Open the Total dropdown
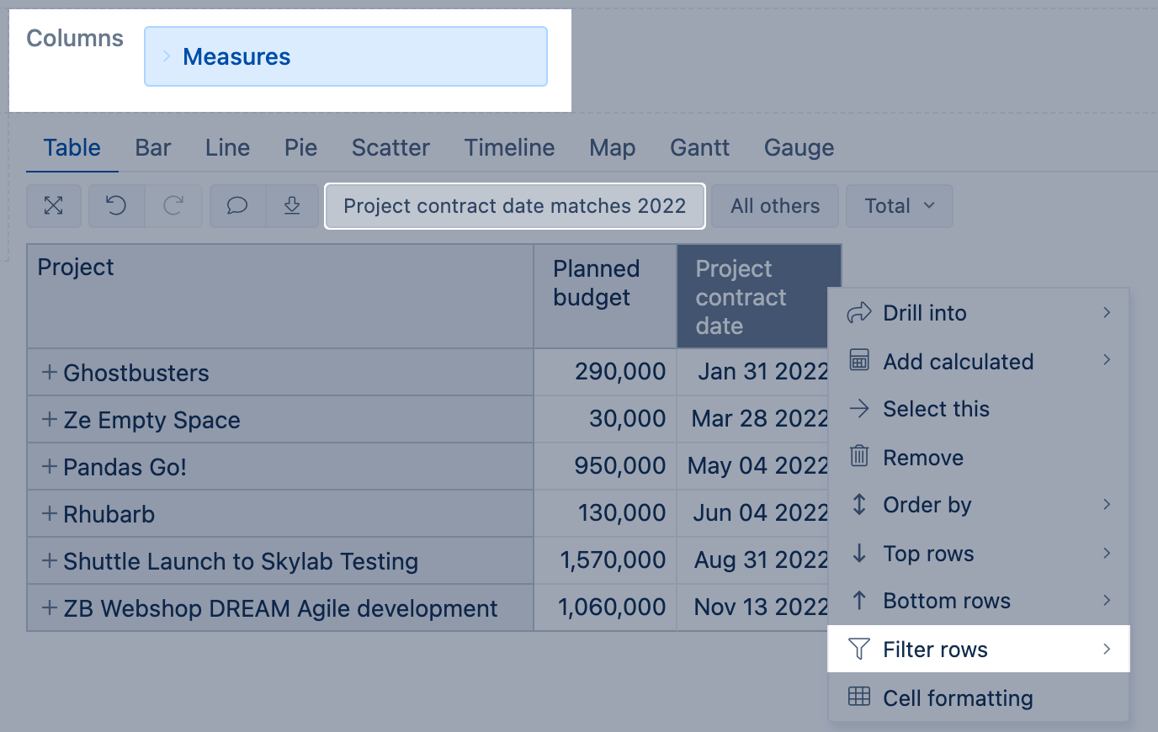 (x=899, y=206)
